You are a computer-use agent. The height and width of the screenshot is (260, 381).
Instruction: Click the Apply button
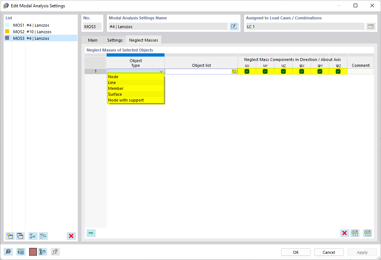click(362, 252)
